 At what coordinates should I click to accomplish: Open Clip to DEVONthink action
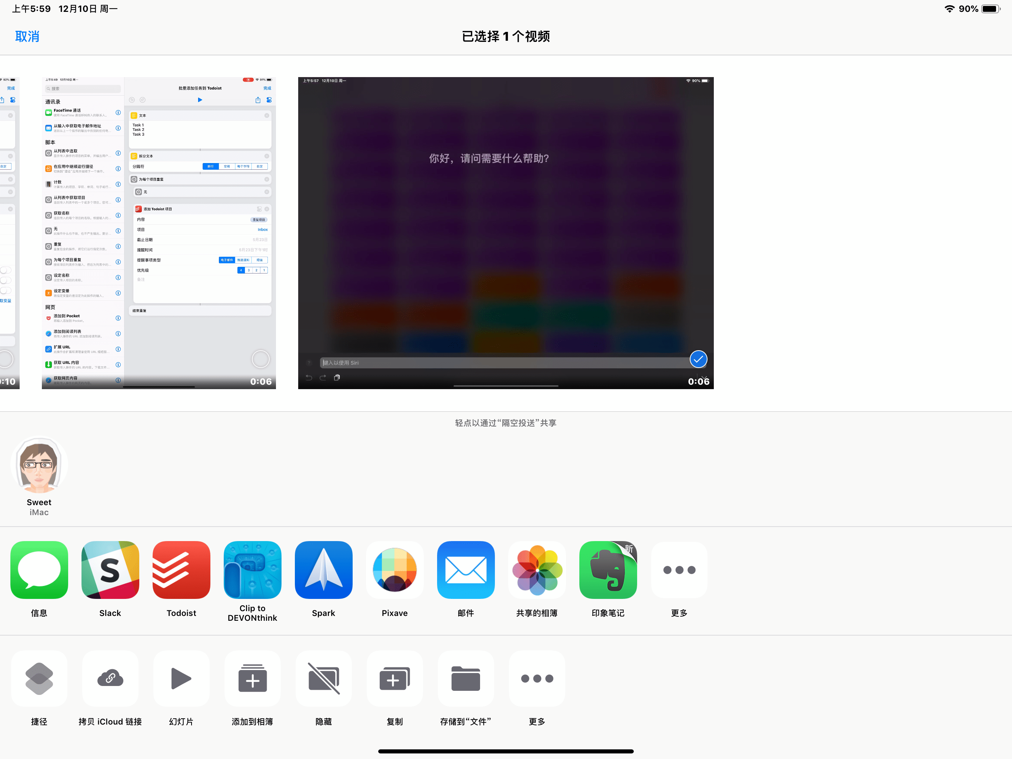click(252, 570)
